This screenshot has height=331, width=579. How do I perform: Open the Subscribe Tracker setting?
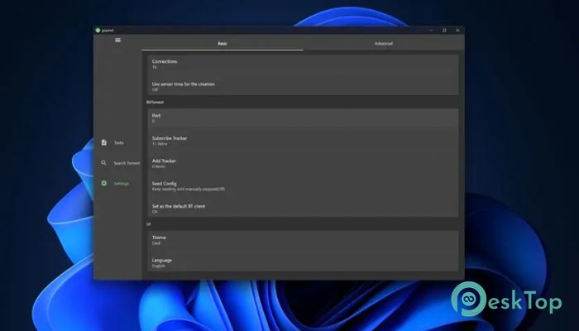(303, 141)
